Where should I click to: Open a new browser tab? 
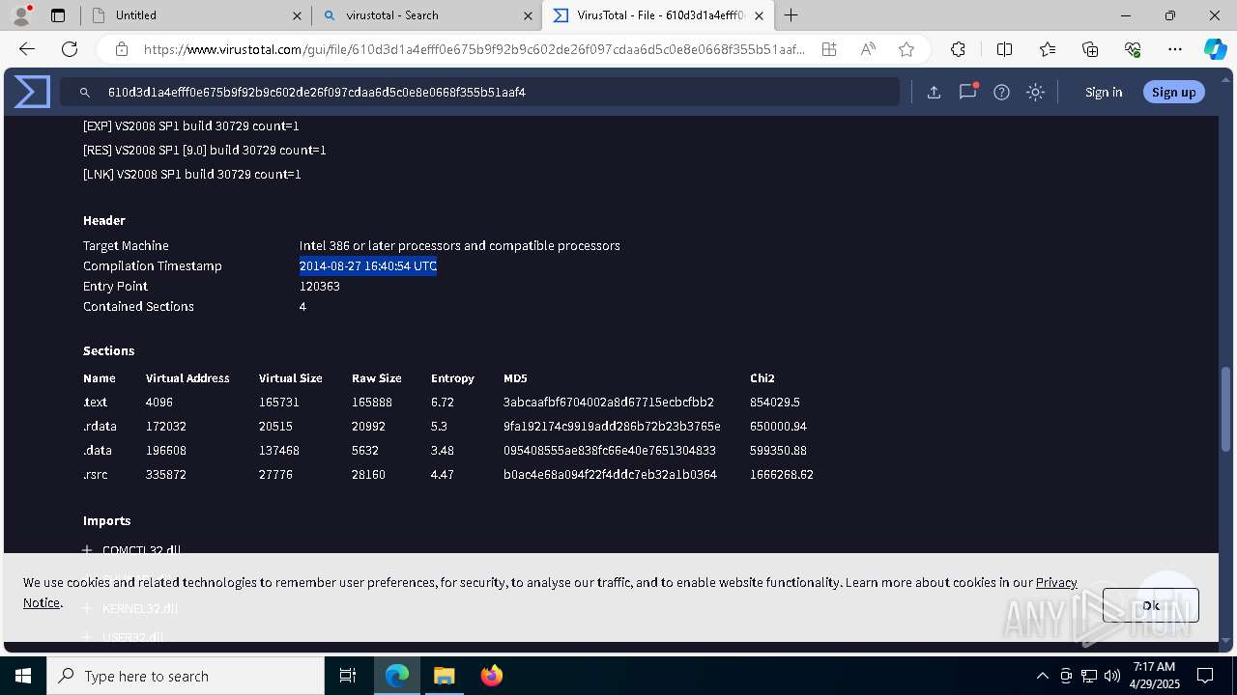tap(791, 15)
